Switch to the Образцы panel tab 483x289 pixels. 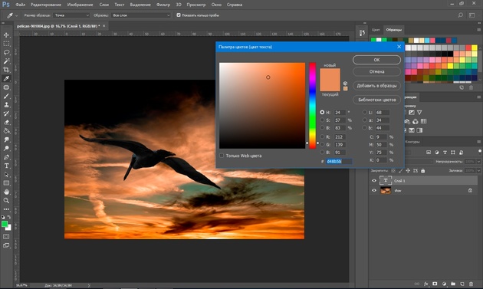click(394, 30)
